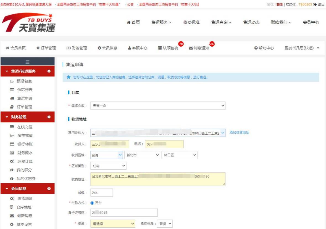Open the 常用收件人 dropdown
Screen dimensions: 326x229
coord(158,133)
